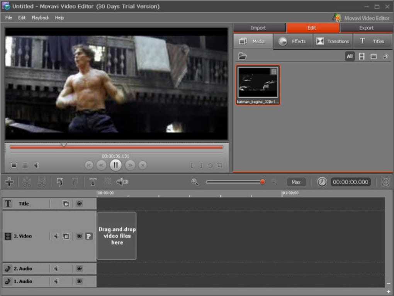The image size is (394, 296).
Task: Click the lock icon on 3. Video track
Action: [66, 236]
